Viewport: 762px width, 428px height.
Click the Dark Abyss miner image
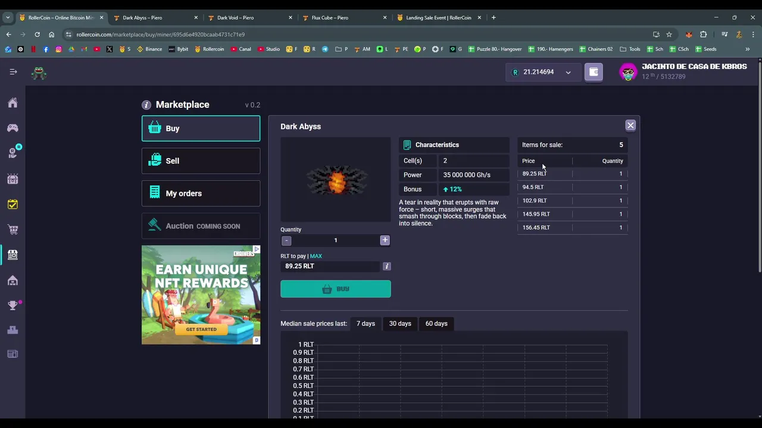tap(336, 180)
